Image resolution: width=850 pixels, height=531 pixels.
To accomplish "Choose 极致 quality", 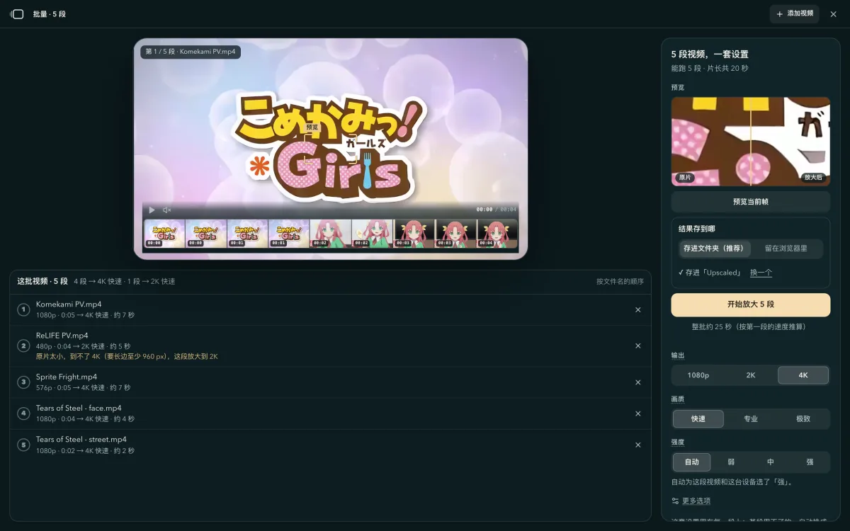I will (x=803, y=419).
